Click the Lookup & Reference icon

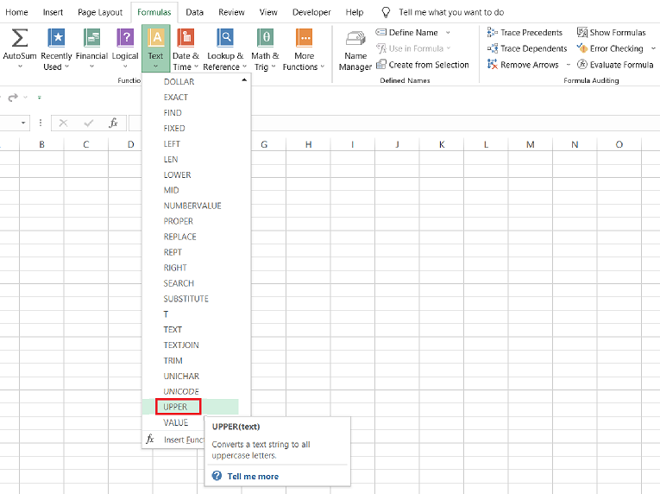tap(224, 39)
